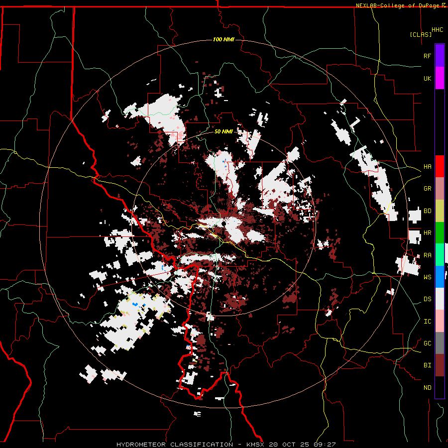Screen dimensions: 448x448
Task: Click the GC legend label
Action: coord(427,343)
